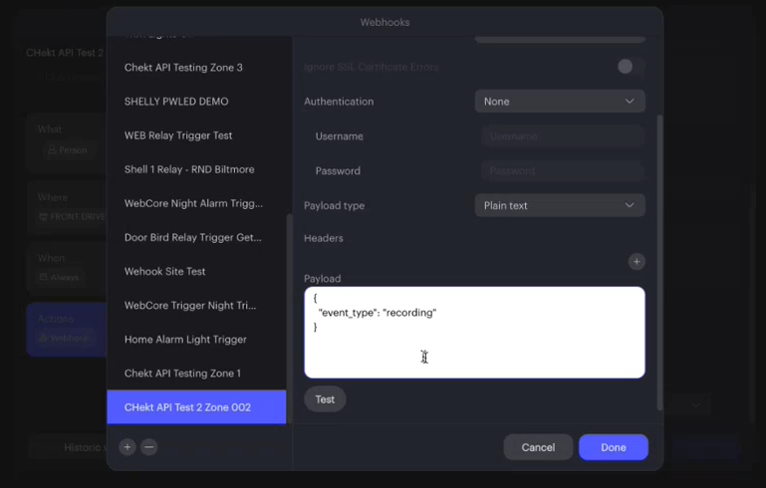Open the Authentication dropdown
766x488 pixels.
pyautogui.click(x=560, y=102)
